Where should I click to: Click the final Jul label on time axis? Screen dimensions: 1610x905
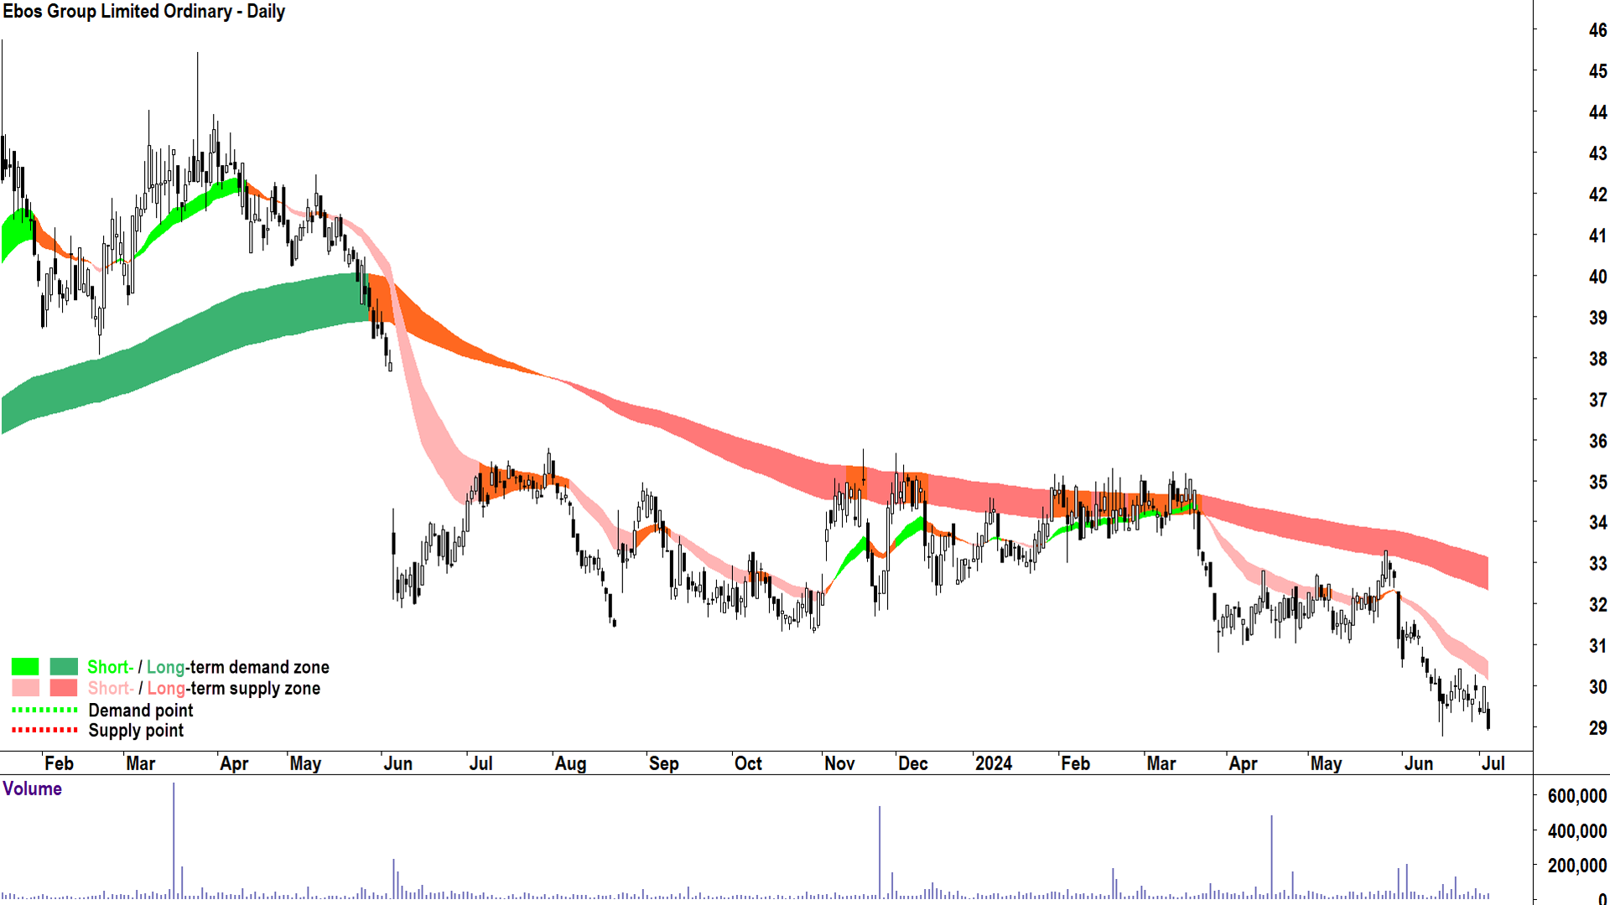click(x=1493, y=763)
